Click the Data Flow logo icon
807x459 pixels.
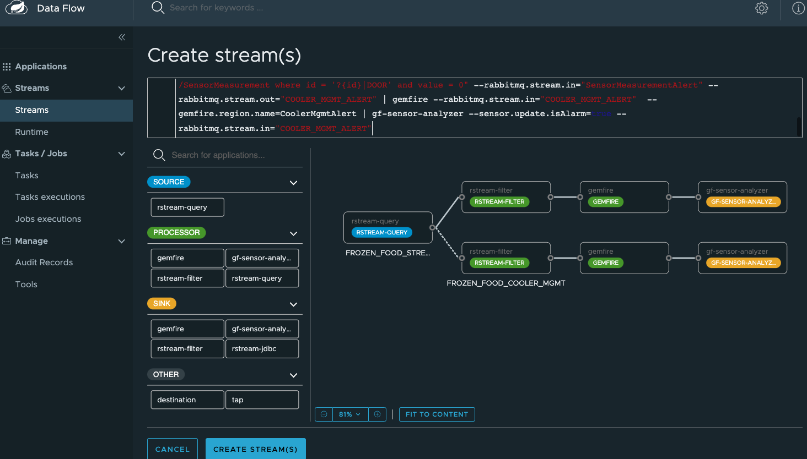(16, 8)
